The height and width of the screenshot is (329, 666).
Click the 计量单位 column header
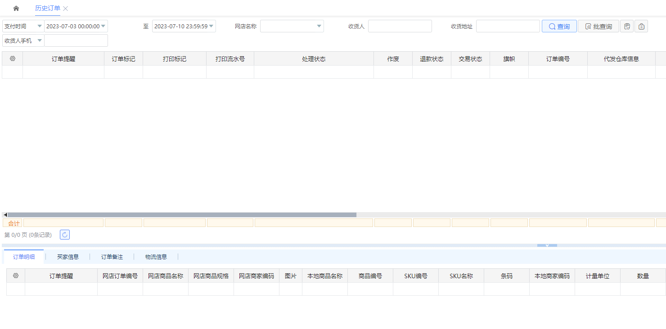click(598, 276)
